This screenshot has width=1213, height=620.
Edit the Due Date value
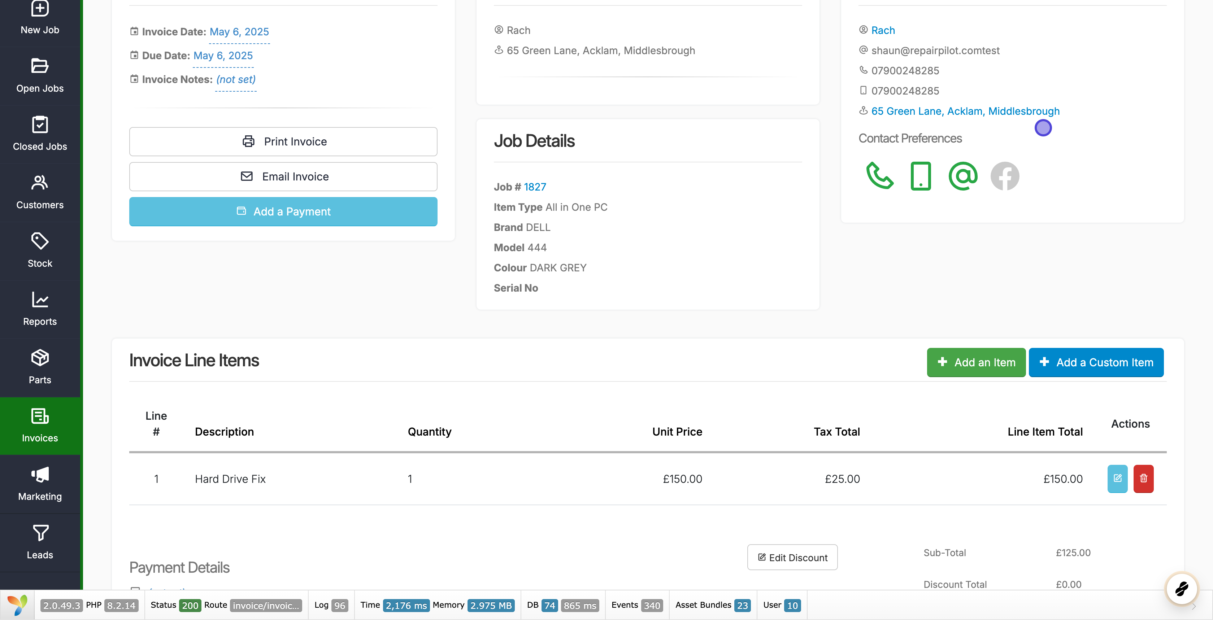(223, 56)
